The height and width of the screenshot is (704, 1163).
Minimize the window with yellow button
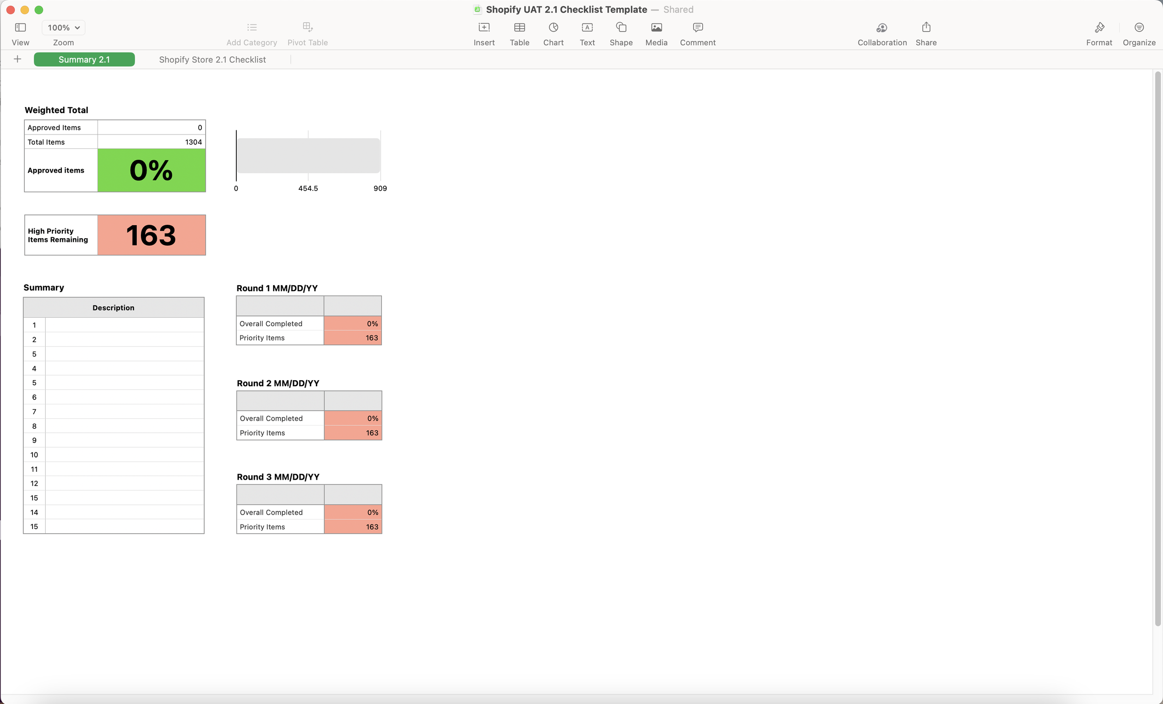point(25,10)
